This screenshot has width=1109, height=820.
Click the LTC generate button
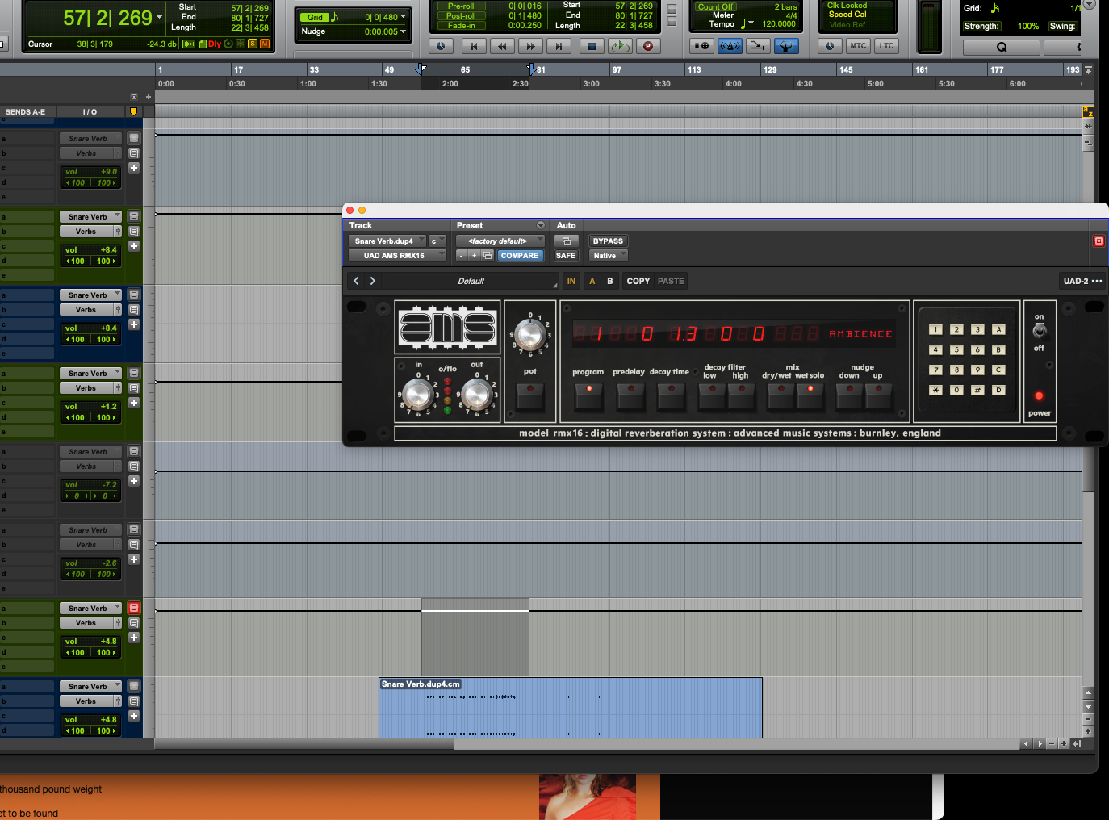pyautogui.click(x=886, y=46)
